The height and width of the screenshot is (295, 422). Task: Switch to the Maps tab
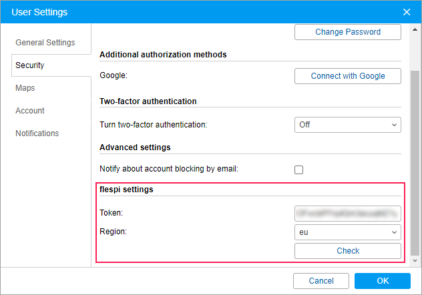coord(25,88)
